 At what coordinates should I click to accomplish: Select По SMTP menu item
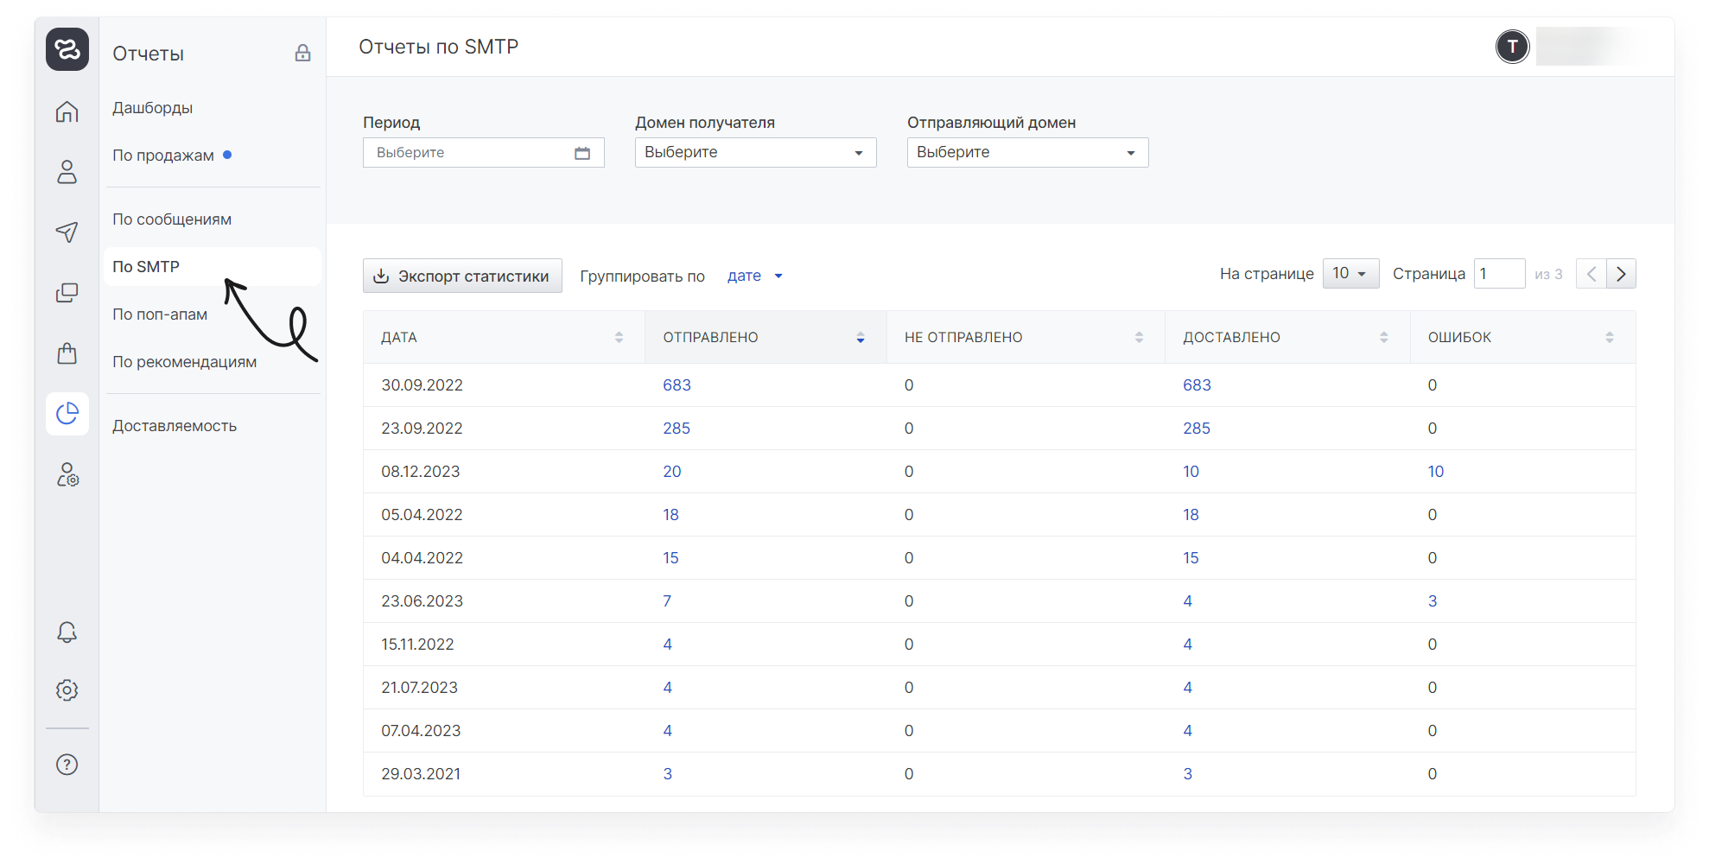tap(213, 267)
